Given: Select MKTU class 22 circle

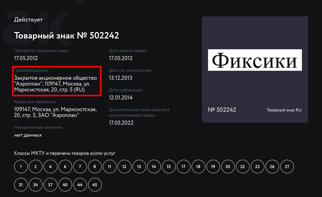Looking at the screenshot, I should click(x=242, y=166).
